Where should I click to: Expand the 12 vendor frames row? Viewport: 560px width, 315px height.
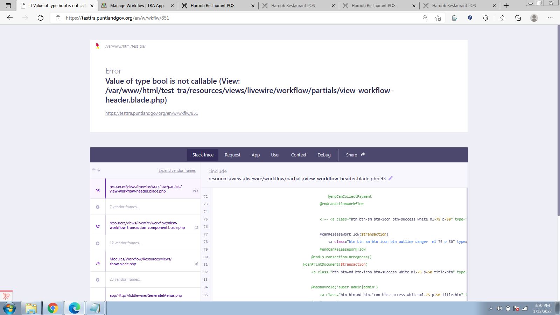pyautogui.click(x=145, y=243)
